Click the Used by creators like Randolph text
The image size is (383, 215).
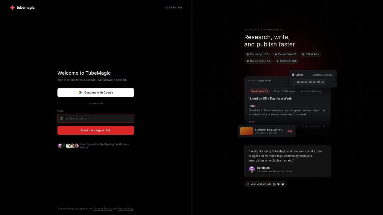104,146
